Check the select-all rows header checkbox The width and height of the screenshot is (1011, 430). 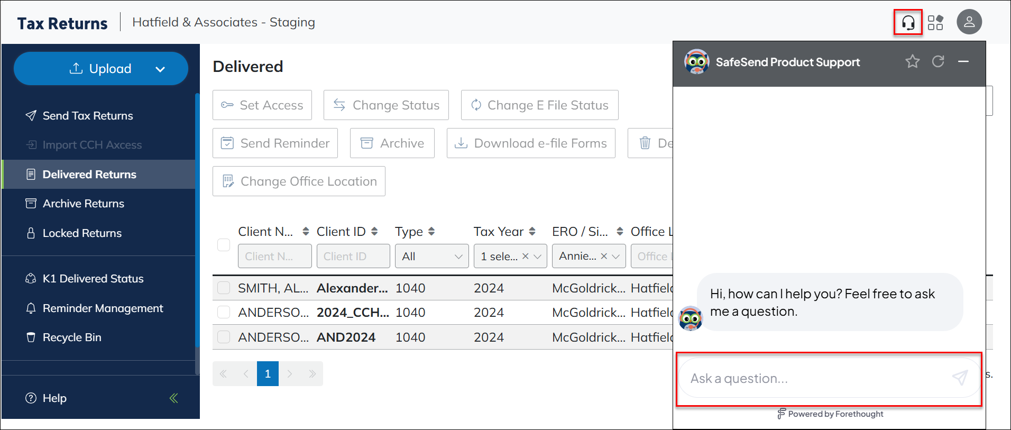[x=224, y=245]
